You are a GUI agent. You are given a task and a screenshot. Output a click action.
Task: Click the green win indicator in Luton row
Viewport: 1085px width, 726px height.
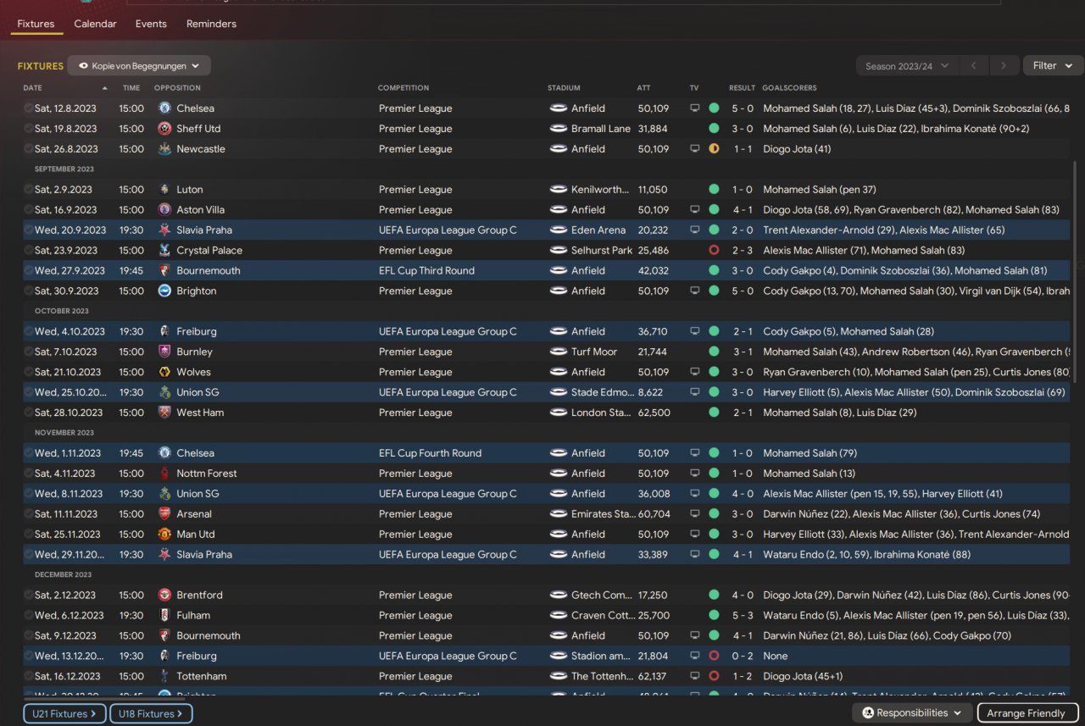(x=714, y=190)
